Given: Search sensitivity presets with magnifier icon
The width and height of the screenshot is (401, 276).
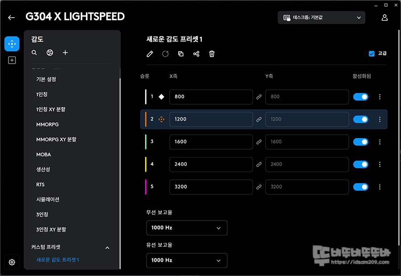Looking at the screenshot, I should click(34, 53).
